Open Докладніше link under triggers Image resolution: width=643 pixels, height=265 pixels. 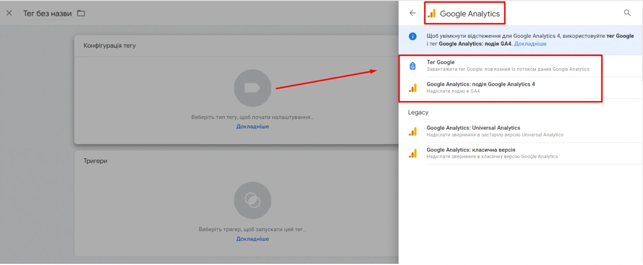pyautogui.click(x=252, y=239)
